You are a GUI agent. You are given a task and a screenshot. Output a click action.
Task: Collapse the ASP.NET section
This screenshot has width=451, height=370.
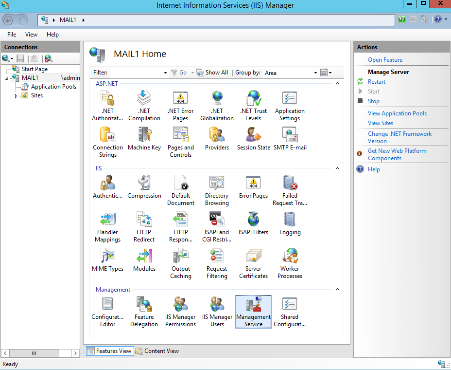337,83
